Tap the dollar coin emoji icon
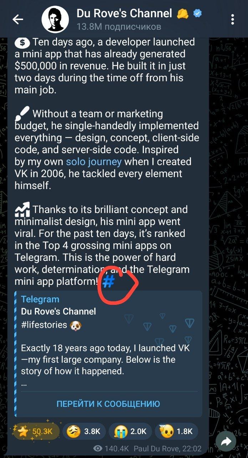This screenshot has height=458, width=248. pos(22,43)
